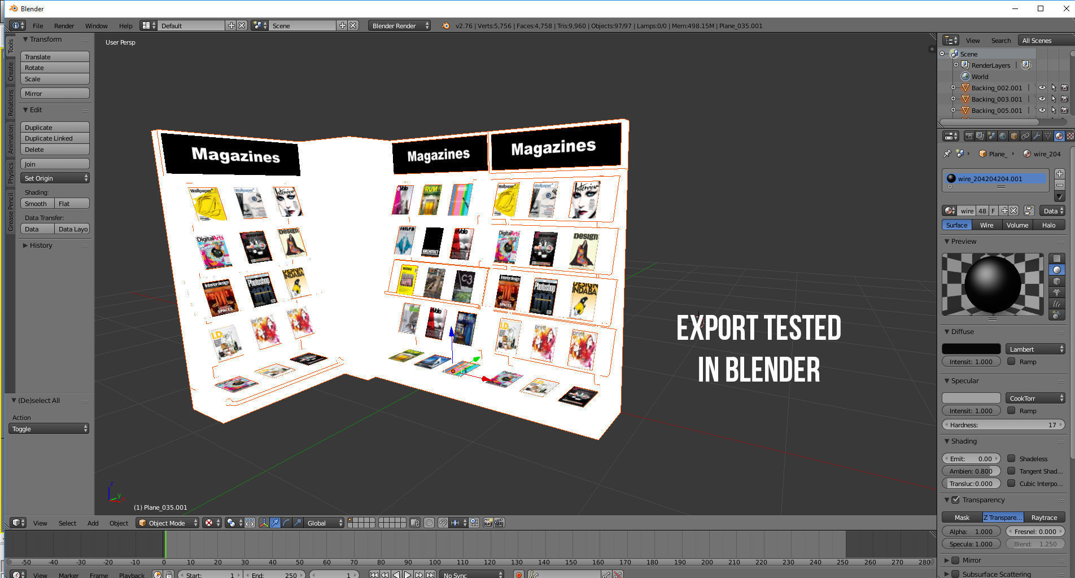Click the Smooth shading button
This screenshot has height=578, width=1075.
point(37,203)
